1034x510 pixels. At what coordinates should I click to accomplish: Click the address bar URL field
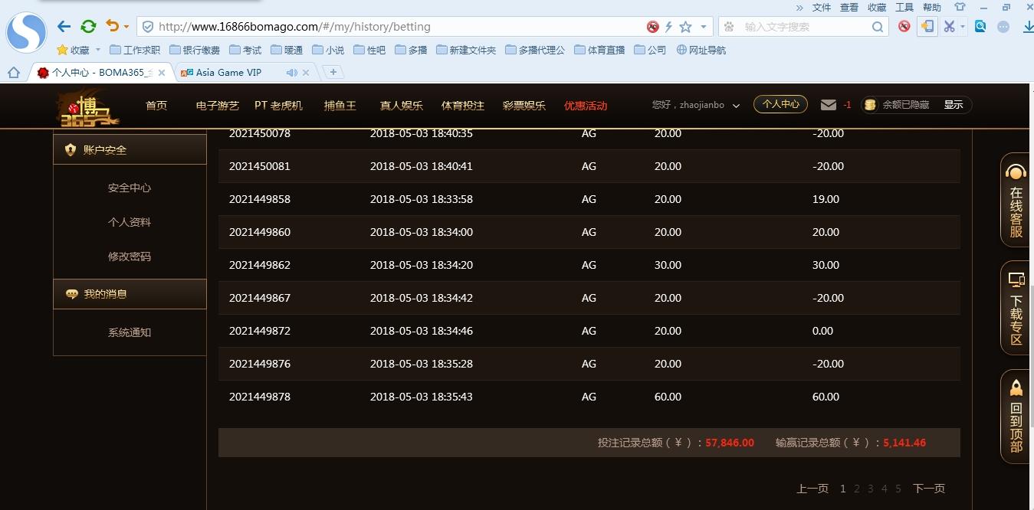click(399, 27)
